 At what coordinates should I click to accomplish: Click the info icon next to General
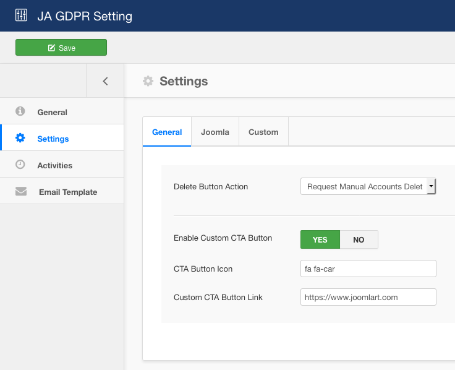[x=20, y=111]
